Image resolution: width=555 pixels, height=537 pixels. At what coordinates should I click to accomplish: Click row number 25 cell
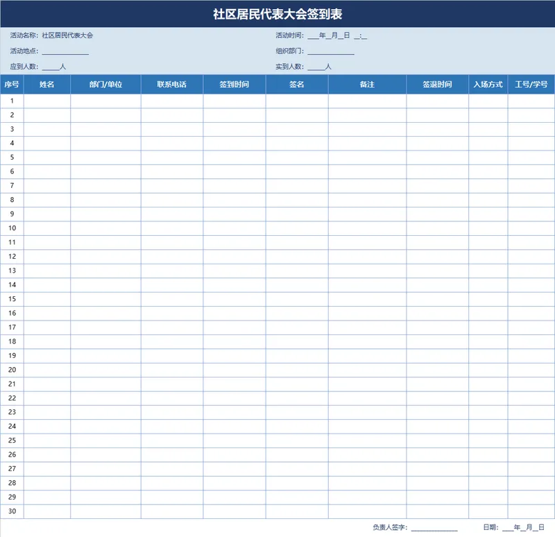(x=12, y=441)
